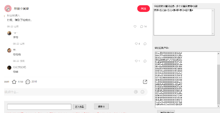220x113 pixels.
Task: Click the username 李.
Action: coord(14,50)
